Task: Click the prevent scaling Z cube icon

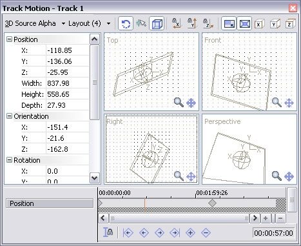Action: [290, 24]
